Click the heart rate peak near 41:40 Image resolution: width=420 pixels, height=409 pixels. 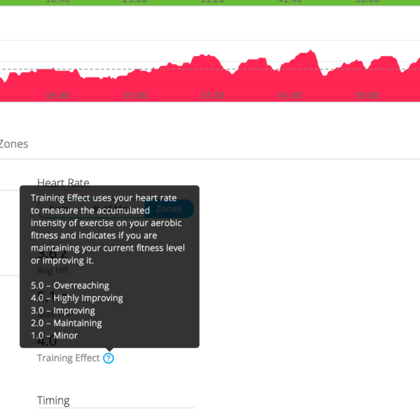pos(310,51)
